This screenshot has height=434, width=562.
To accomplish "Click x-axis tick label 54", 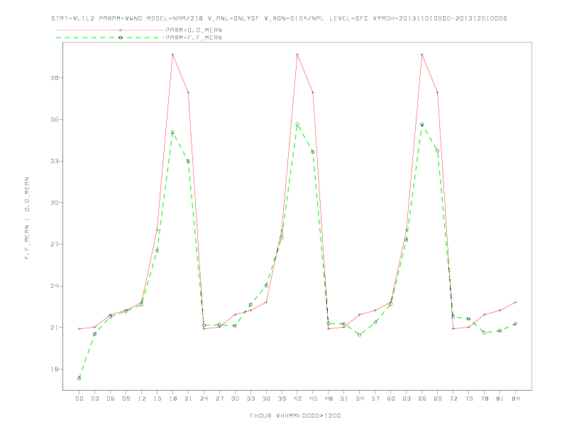I will (x=360, y=399).
